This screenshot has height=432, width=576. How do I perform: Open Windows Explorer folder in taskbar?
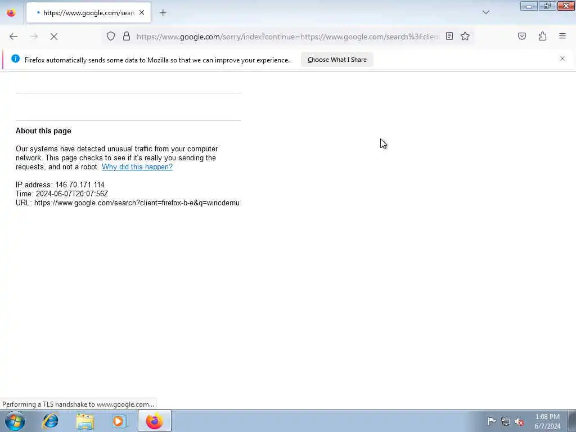pos(85,421)
